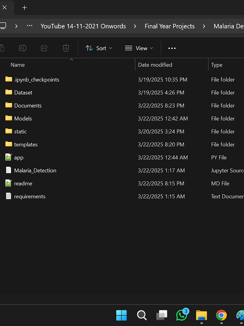The width and height of the screenshot is (244, 326).
Task: Select the Malaria_Detection Jupyter file
Action: [35, 170]
